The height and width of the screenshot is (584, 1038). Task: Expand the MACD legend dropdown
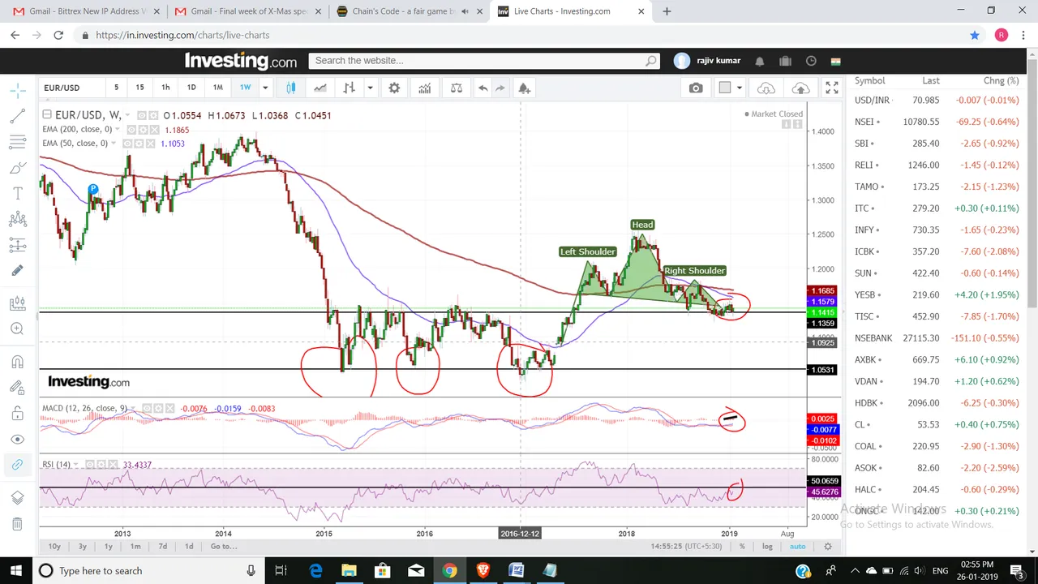(134, 408)
